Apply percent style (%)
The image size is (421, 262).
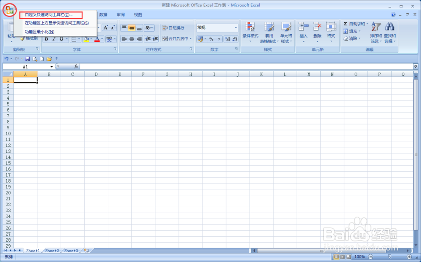pos(211,39)
